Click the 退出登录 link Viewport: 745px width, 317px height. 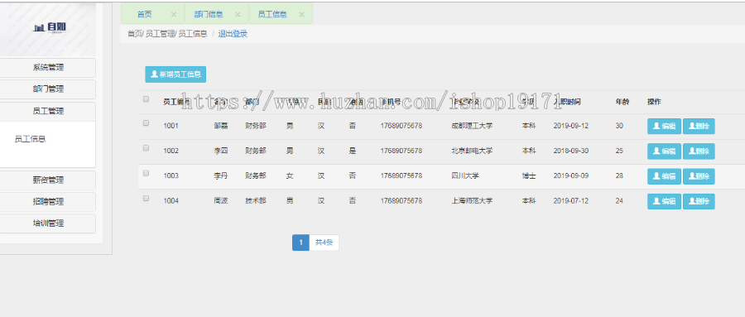coord(233,34)
